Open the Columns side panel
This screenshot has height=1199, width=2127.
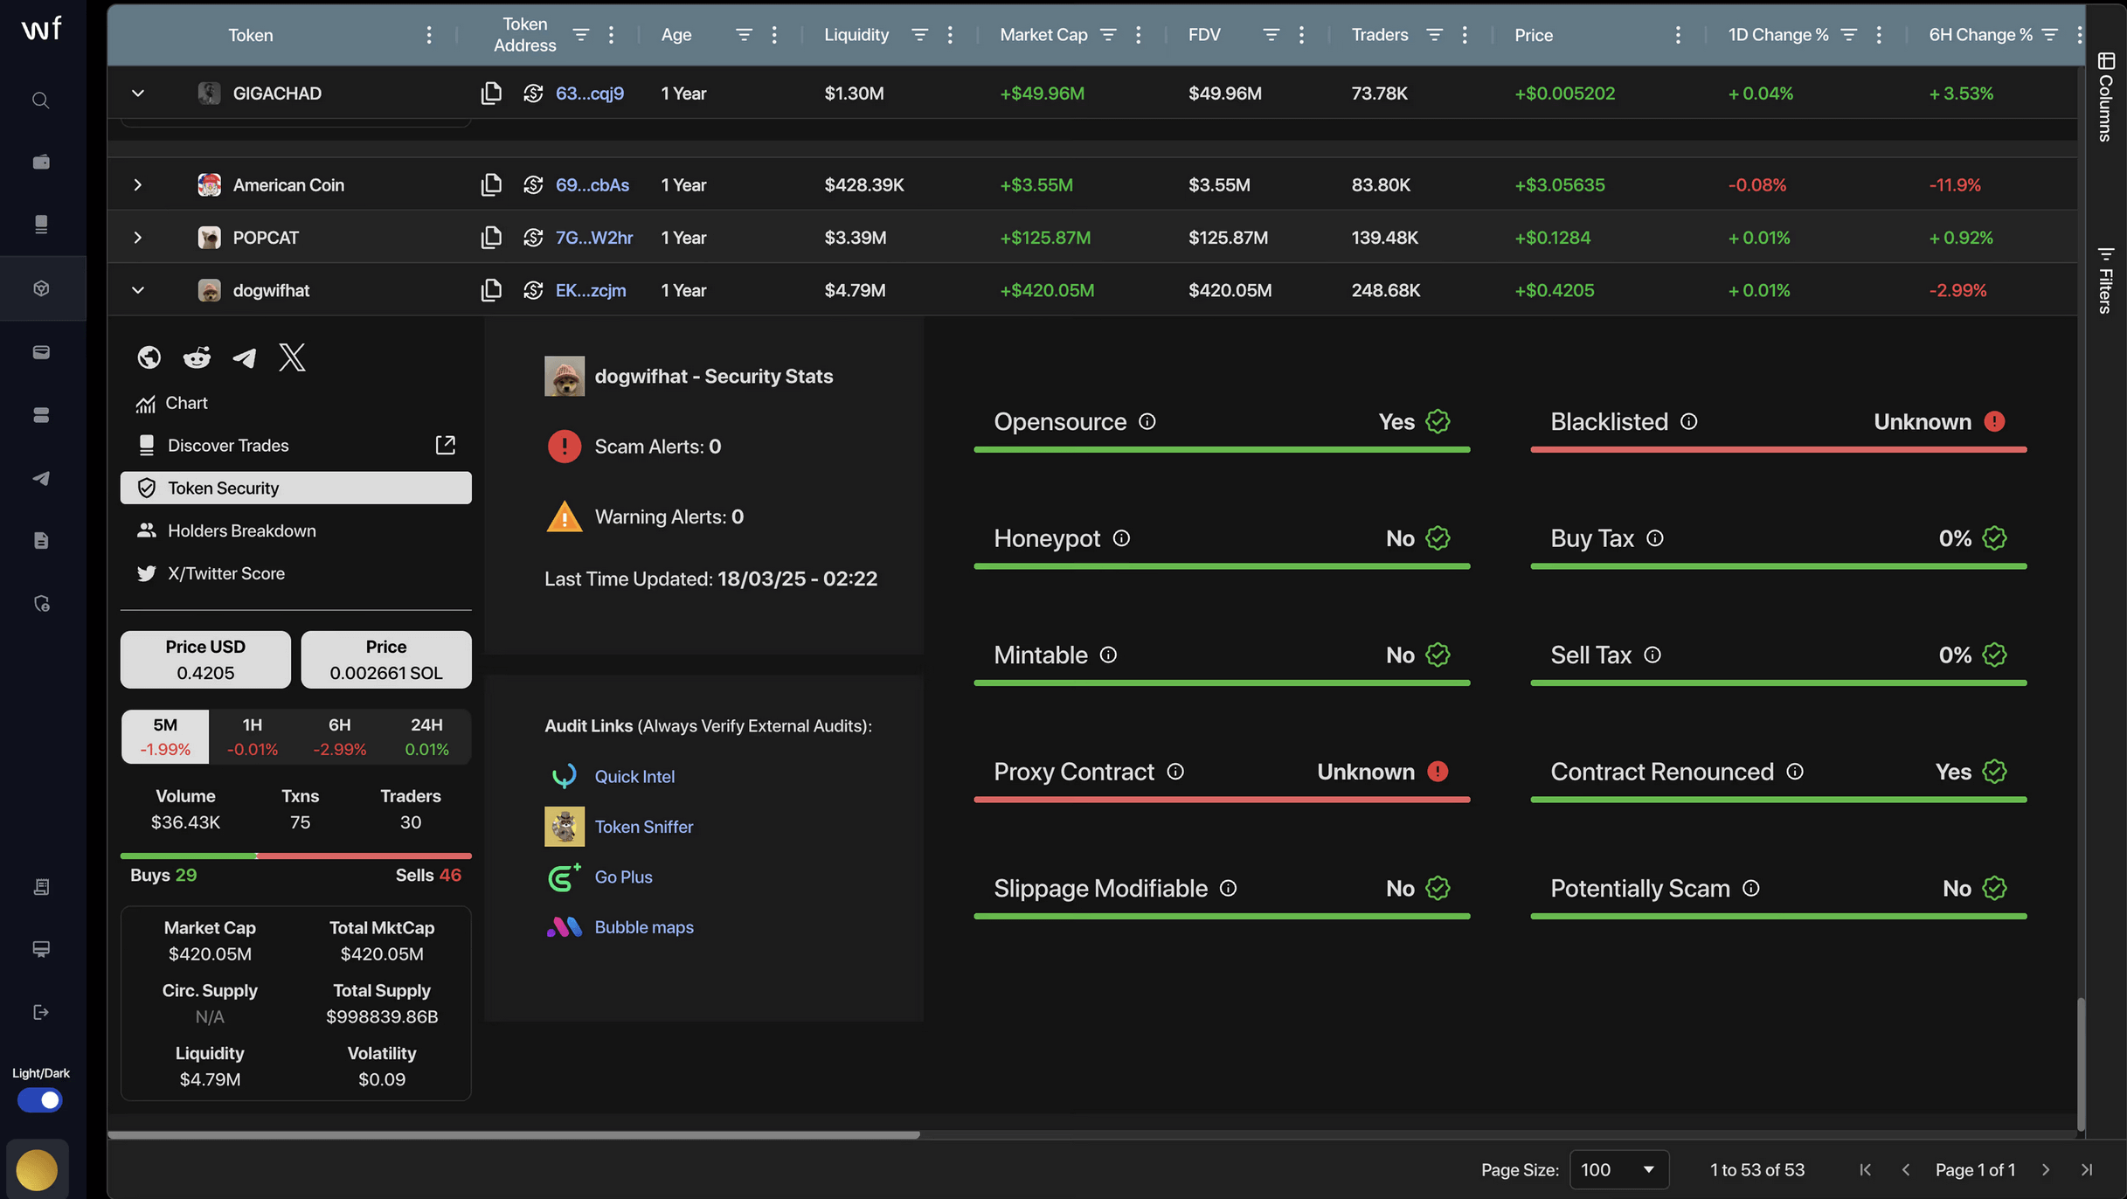[x=2106, y=96]
